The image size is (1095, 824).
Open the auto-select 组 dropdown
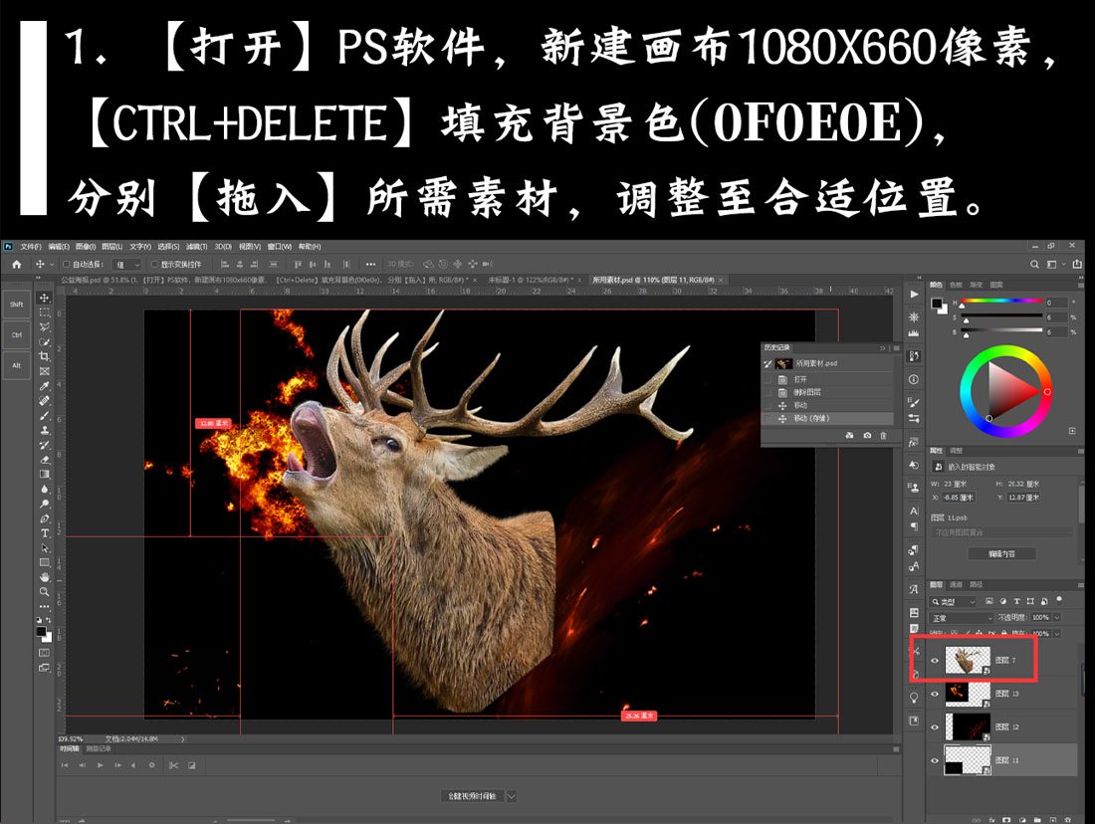(127, 264)
